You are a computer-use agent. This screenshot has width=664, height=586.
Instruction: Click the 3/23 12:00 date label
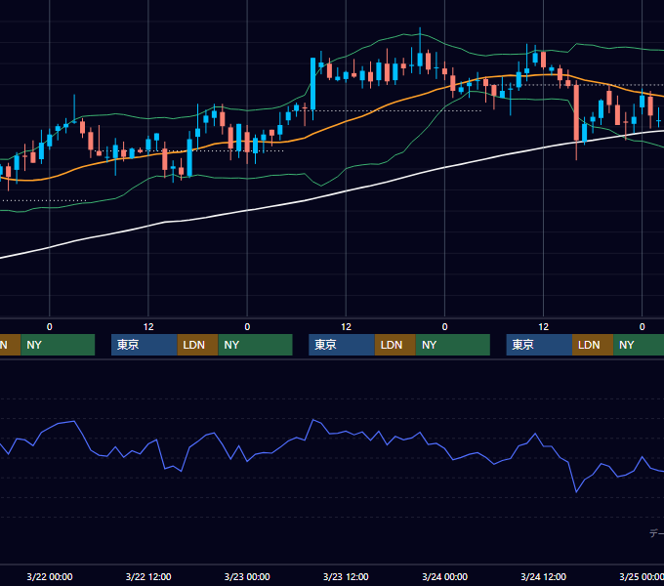[x=346, y=576]
